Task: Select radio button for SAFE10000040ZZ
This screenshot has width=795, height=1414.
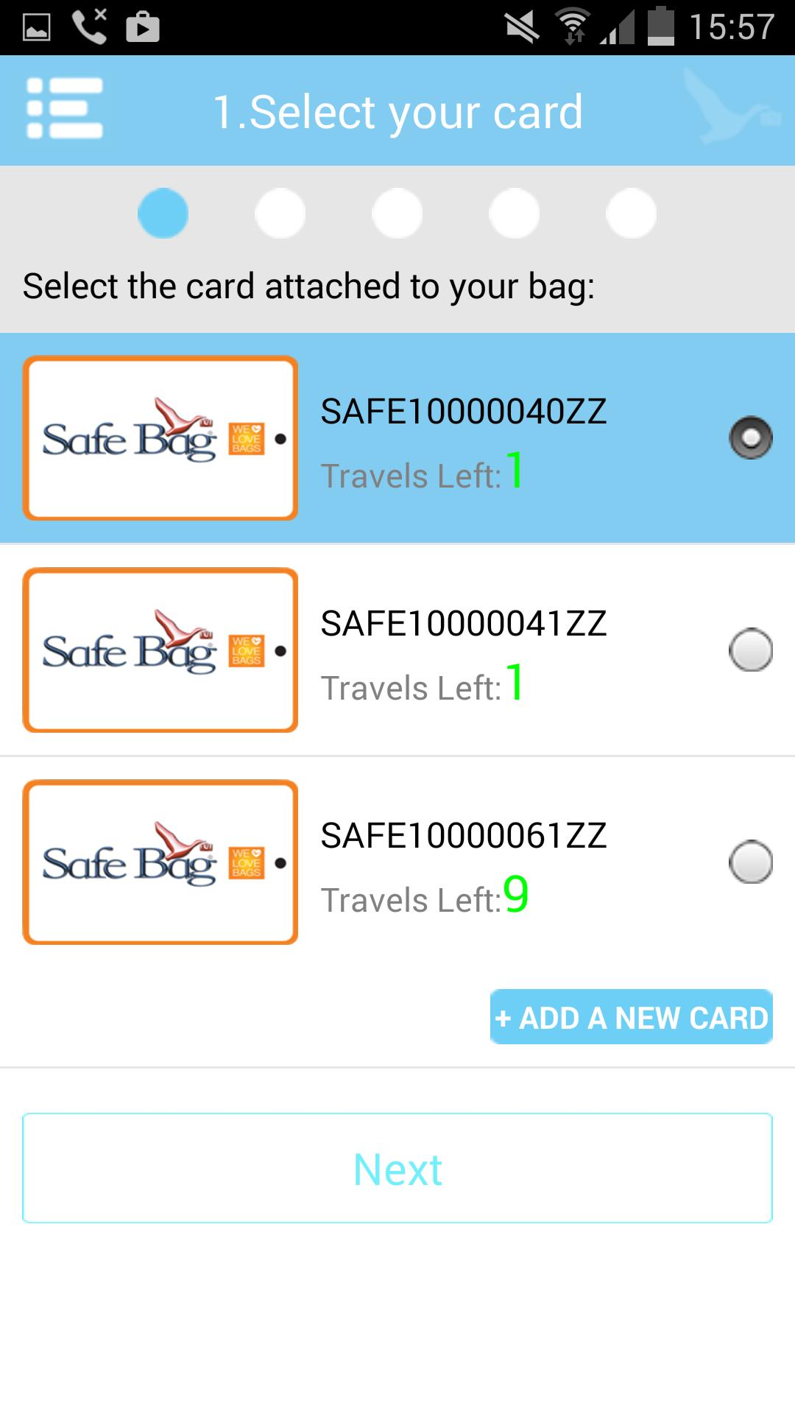Action: (750, 438)
